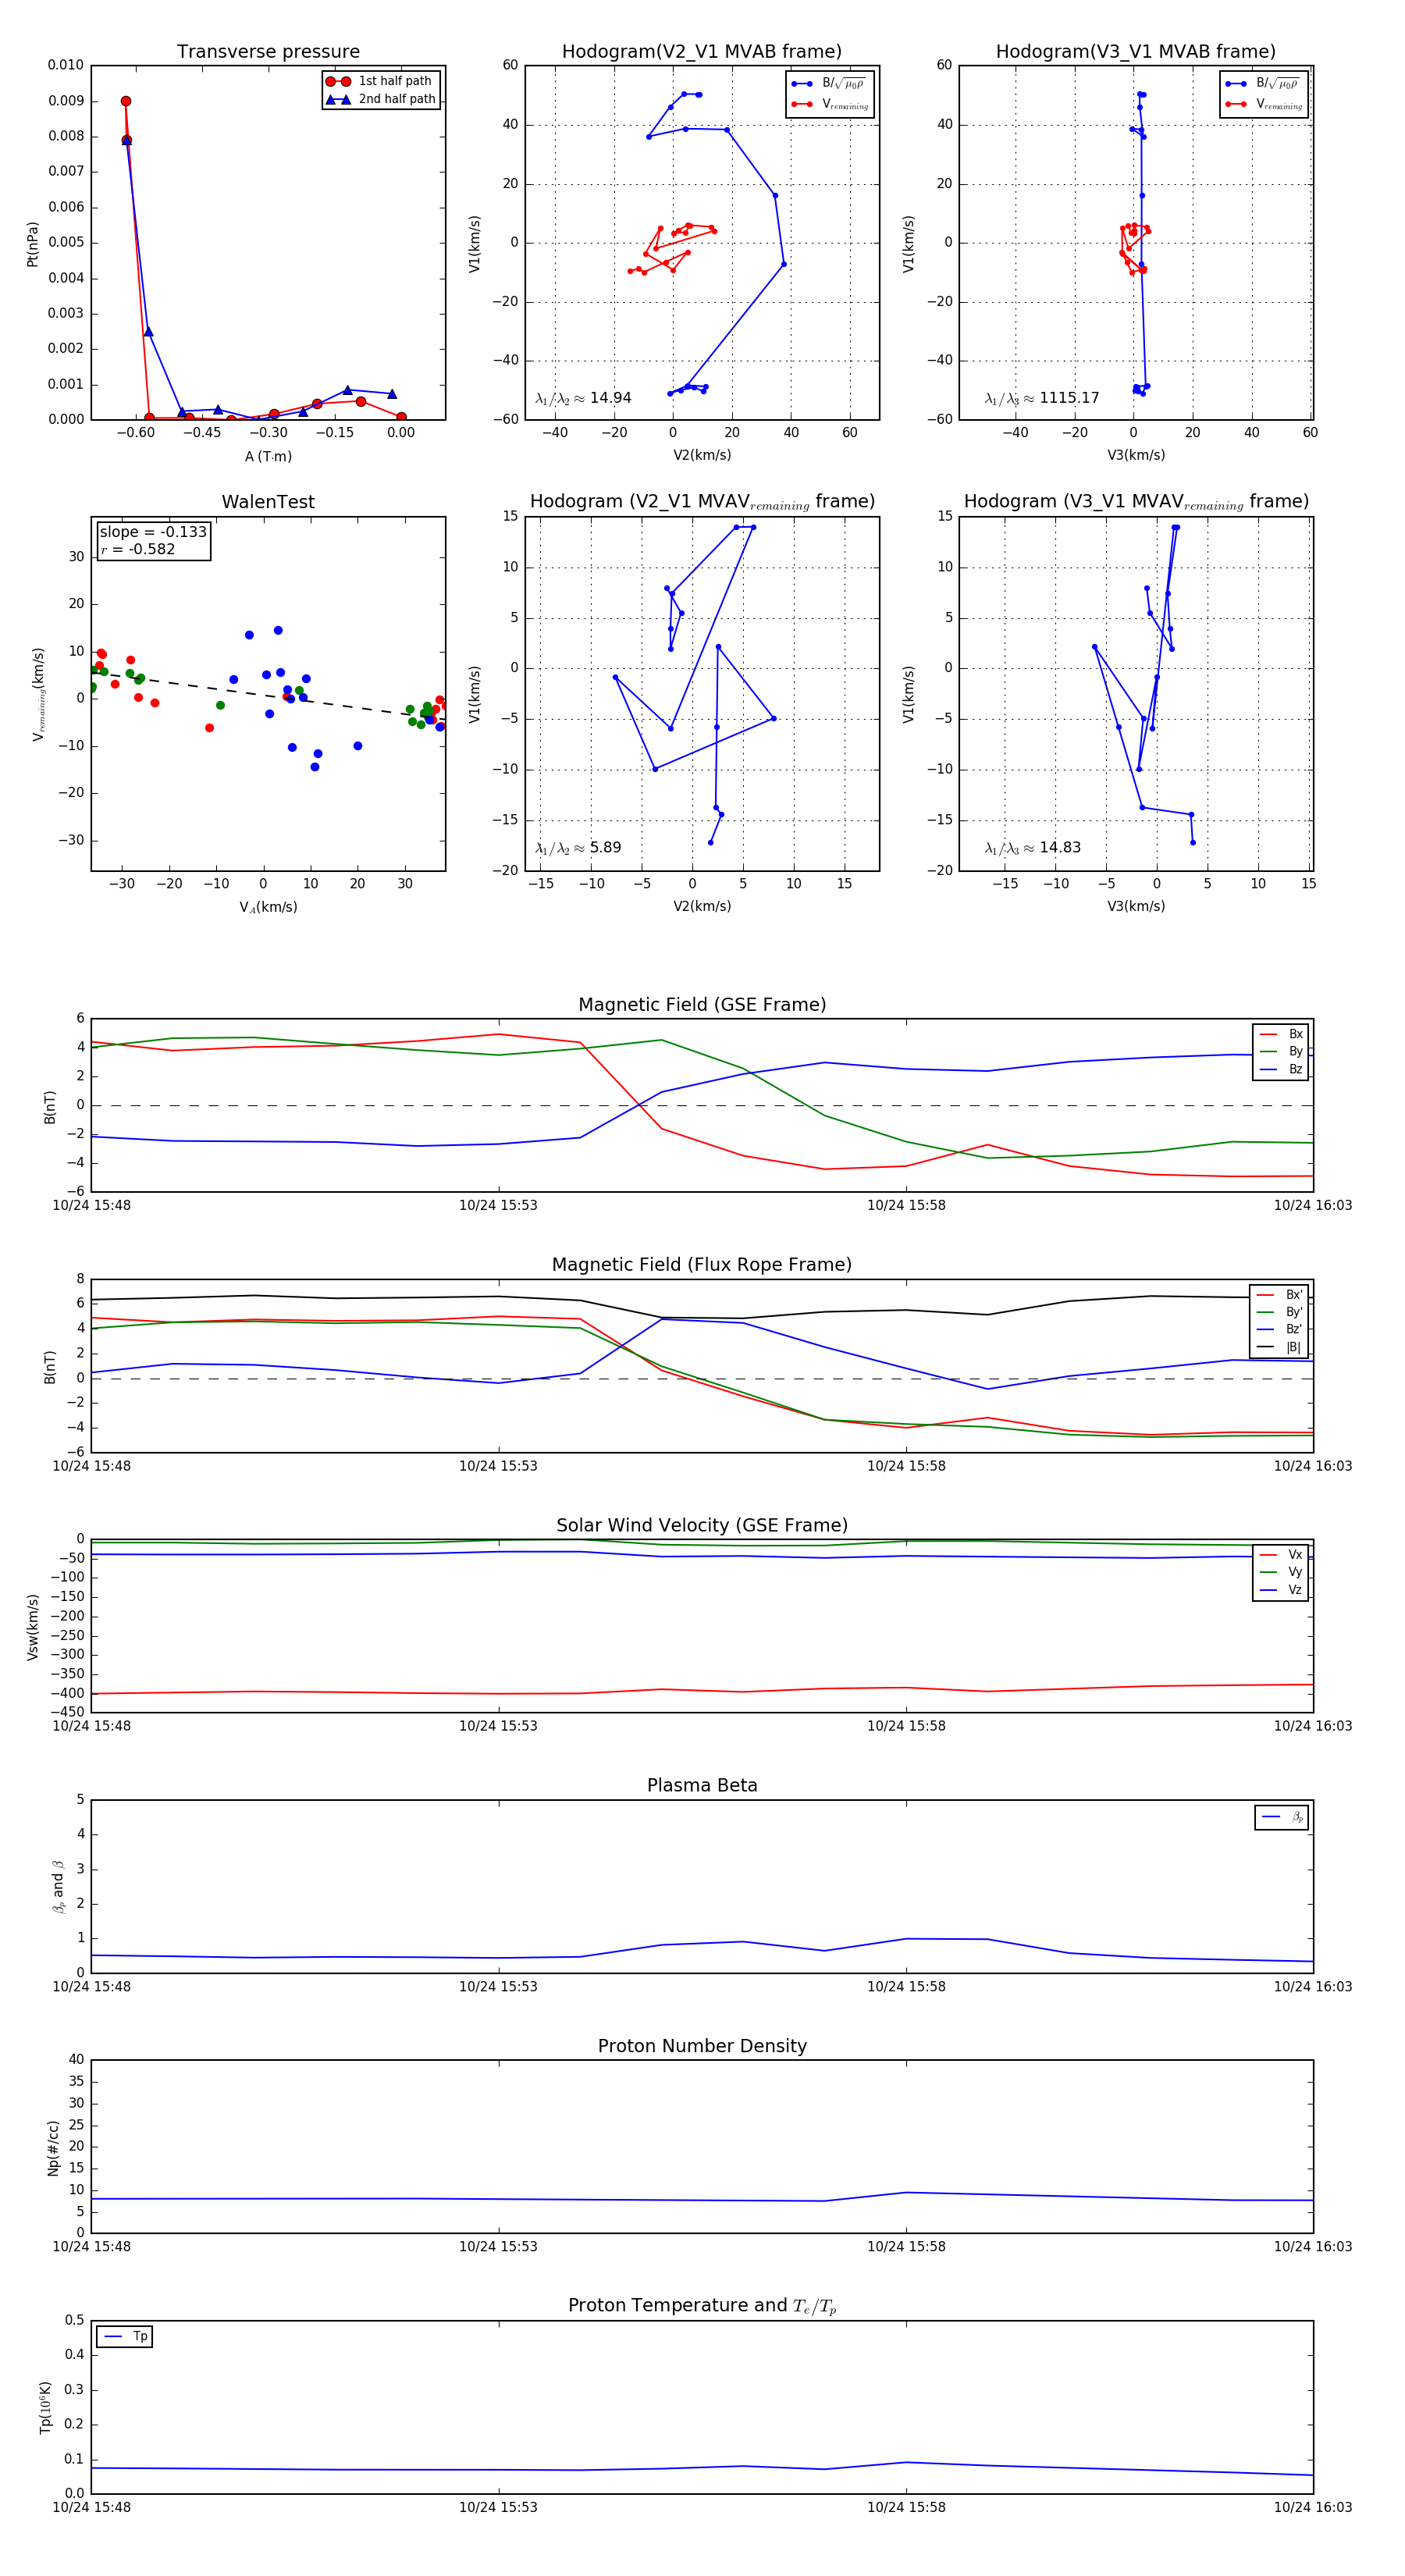Select the "|B|" legend entry in flux rope plot

[x=1279, y=1347]
